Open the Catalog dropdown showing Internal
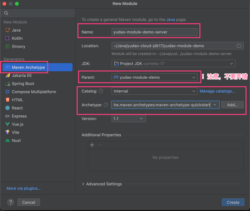The image size is (250, 211). click(x=154, y=91)
